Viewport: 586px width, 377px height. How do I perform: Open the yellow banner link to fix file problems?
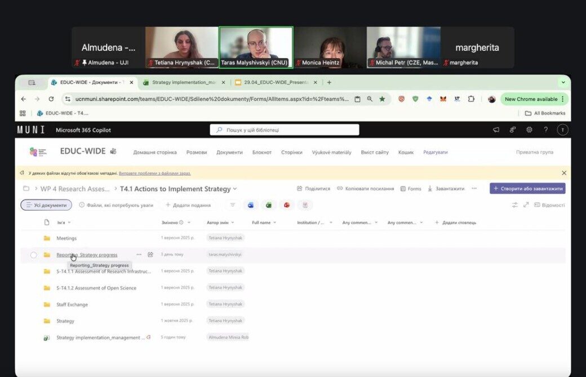click(155, 173)
